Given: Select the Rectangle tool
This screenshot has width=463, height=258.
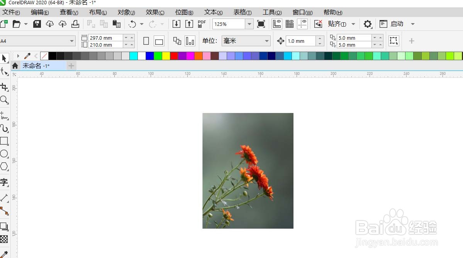Looking at the screenshot, I should 5,140.
